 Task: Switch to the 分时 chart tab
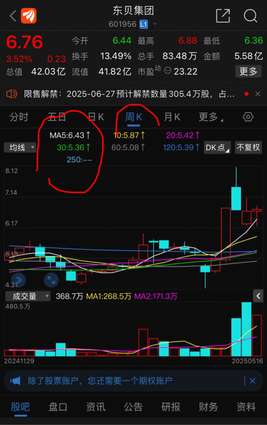(19, 117)
